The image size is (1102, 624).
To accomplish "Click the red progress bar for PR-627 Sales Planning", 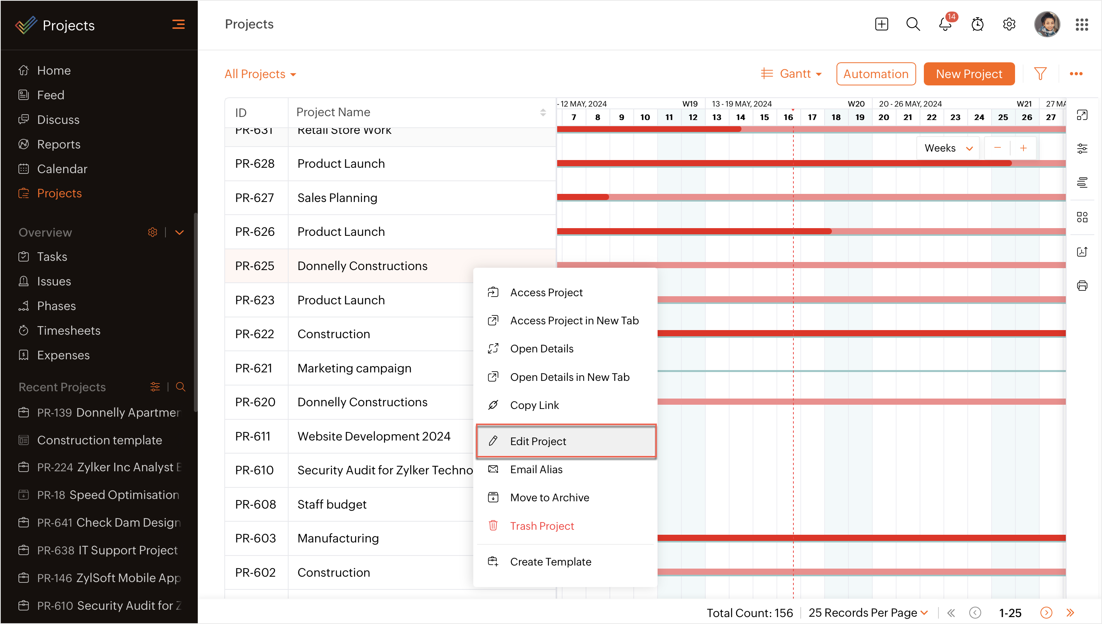I will pos(583,197).
